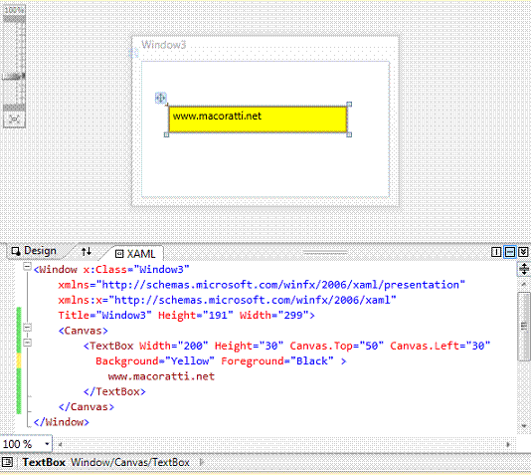The image size is (531, 475).
Task: Click the vertical scrollbar of XAML editor
Action: [524, 327]
